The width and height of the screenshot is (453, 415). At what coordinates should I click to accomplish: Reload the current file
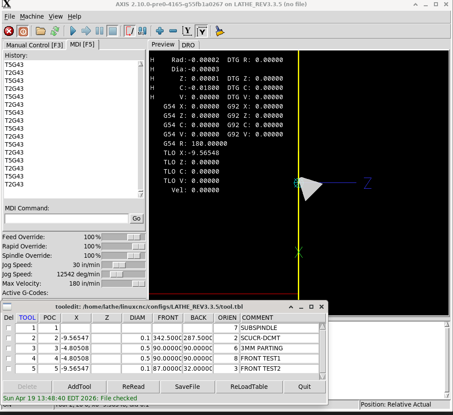pos(55,31)
